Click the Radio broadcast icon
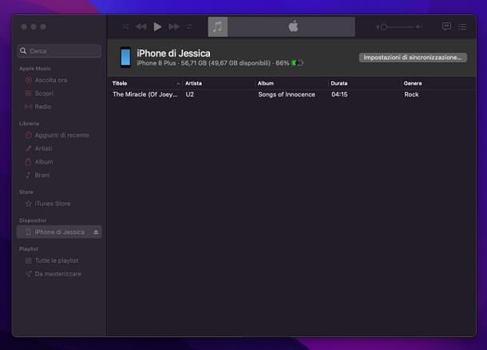The image size is (487, 350). coord(28,106)
